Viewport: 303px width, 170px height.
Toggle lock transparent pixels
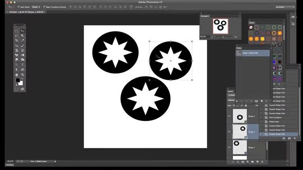(234, 105)
